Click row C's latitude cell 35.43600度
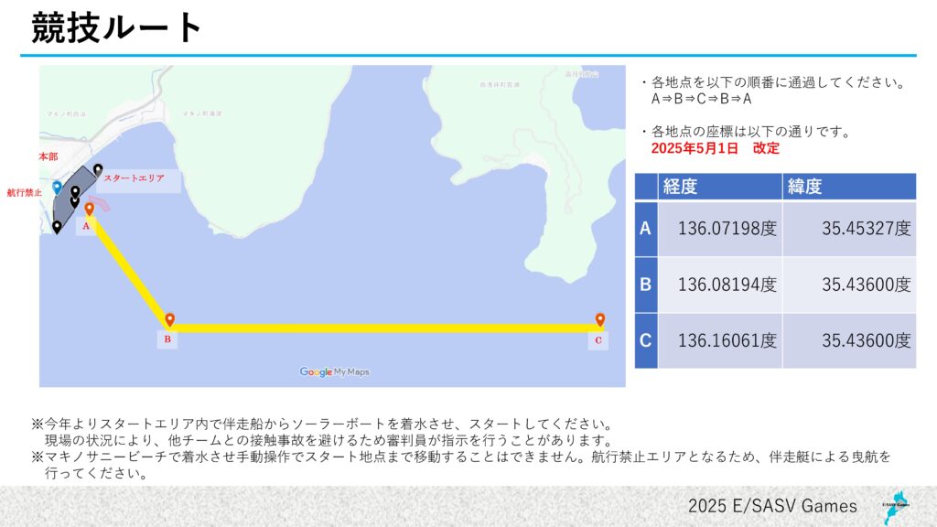 (x=849, y=340)
